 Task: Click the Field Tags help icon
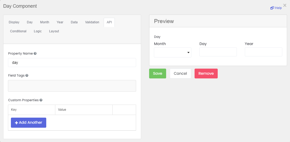[27, 76]
